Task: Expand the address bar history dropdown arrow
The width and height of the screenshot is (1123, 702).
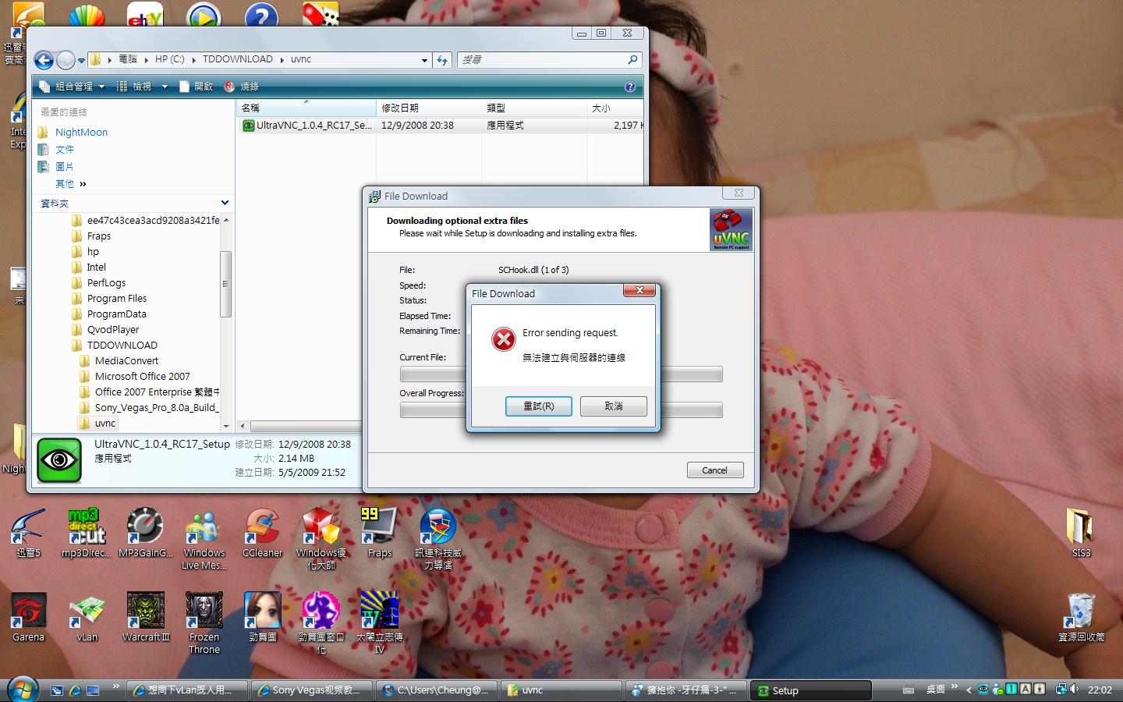Action: (x=424, y=60)
